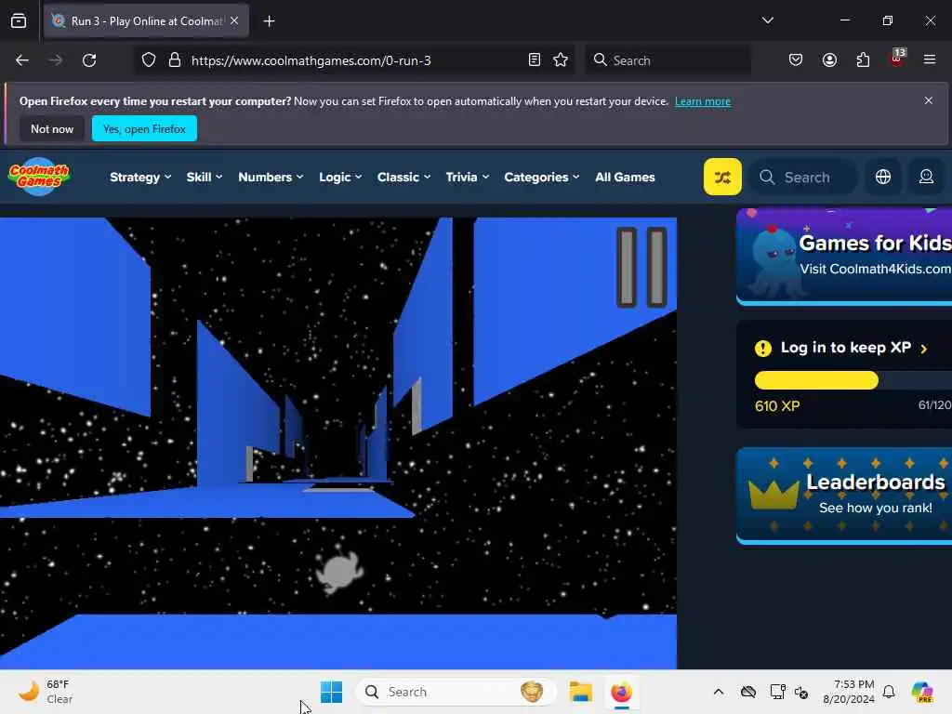Expand the Trivia menu
Viewport: 952px width, 714px height.
pyautogui.click(x=467, y=177)
